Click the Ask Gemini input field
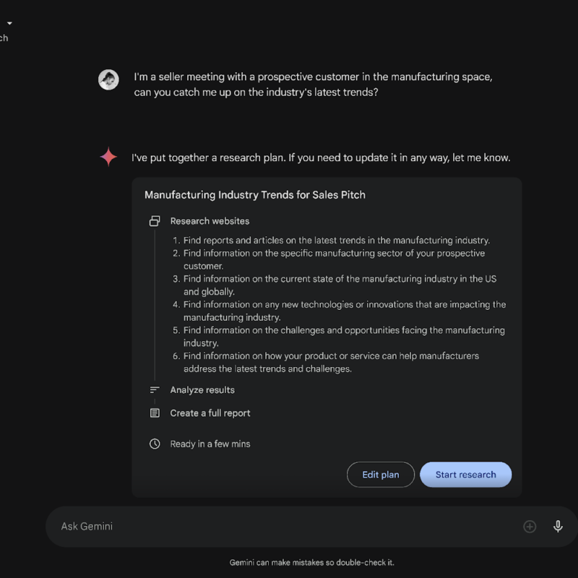The height and width of the screenshot is (578, 578). [x=217, y=526]
